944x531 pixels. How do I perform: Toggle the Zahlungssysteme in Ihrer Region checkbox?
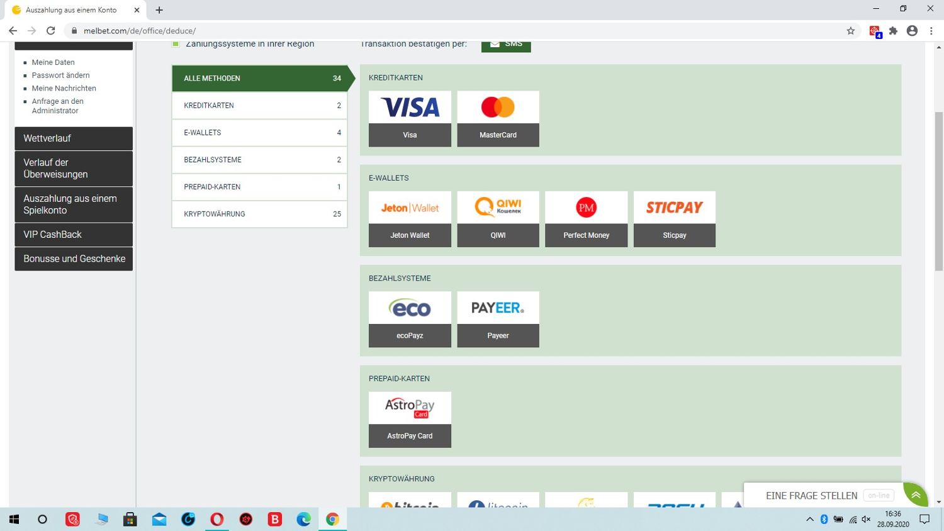click(176, 44)
